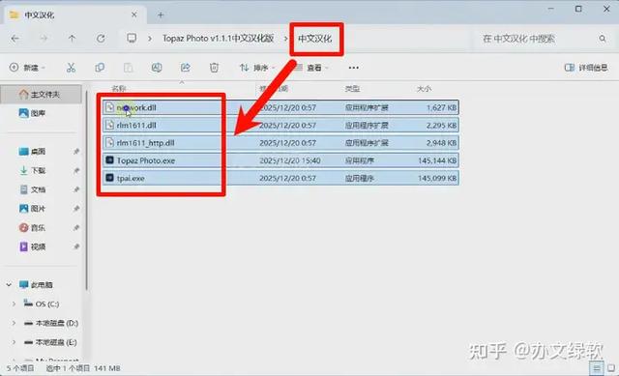Open the 排序 sort dropdown
619x376 pixels.
pos(257,68)
